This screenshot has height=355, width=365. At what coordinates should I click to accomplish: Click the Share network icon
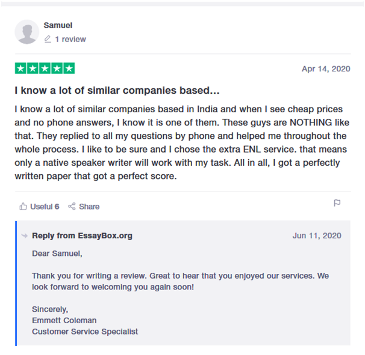coord(72,206)
